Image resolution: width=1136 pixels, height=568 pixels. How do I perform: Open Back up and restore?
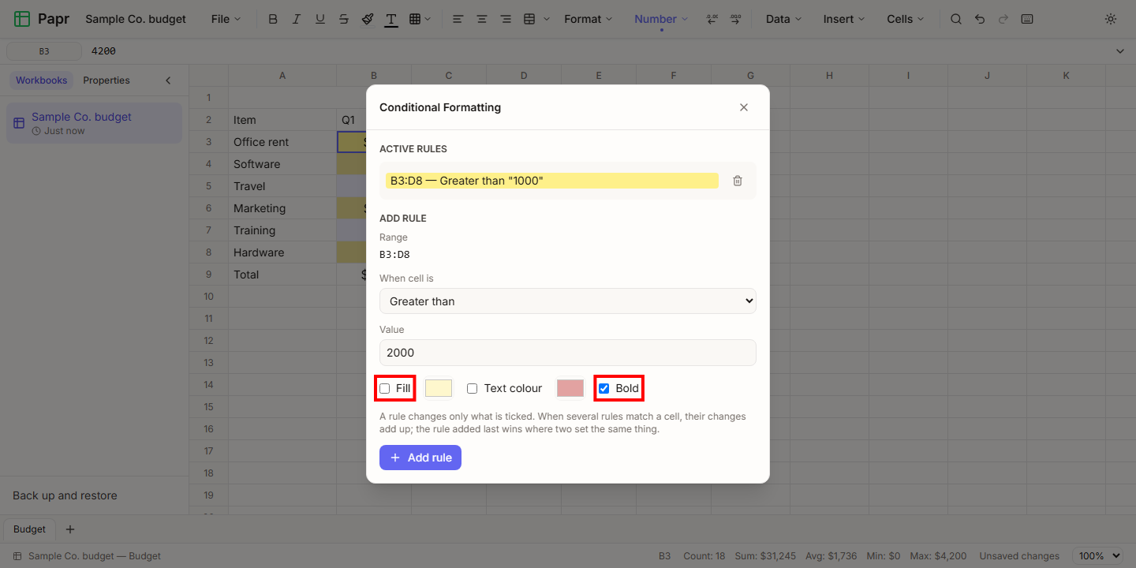pos(65,495)
